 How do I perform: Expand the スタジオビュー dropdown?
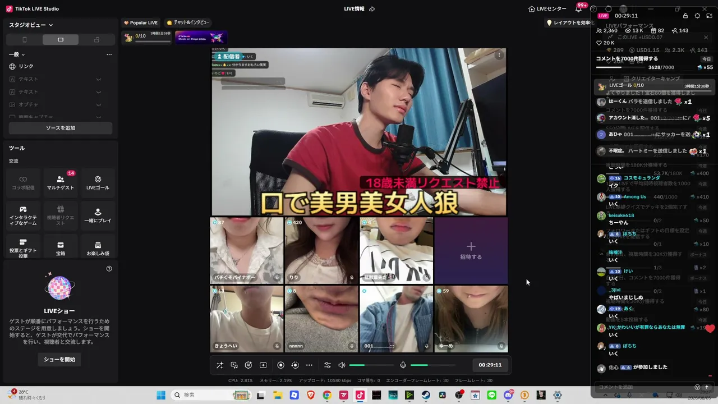coord(31,25)
